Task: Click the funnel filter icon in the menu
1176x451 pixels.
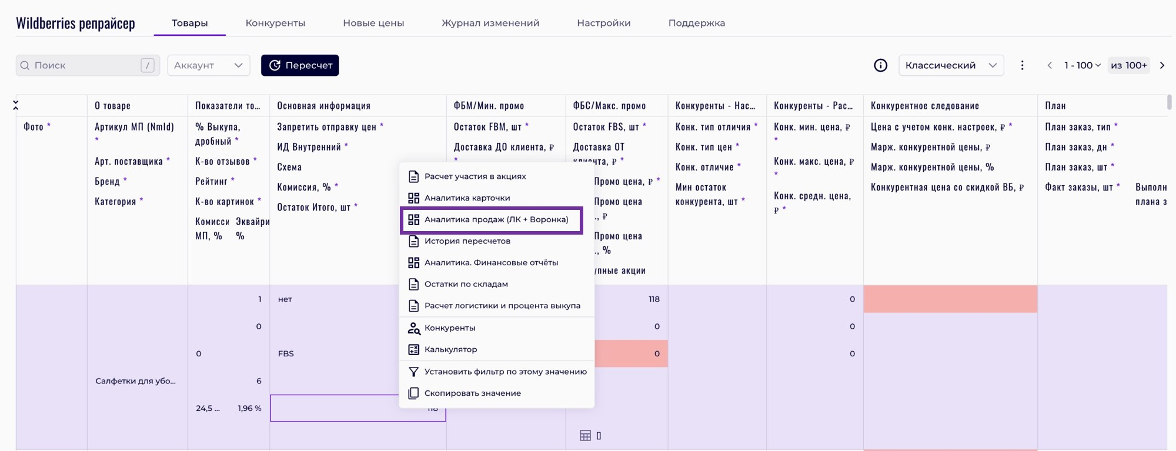Action: pos(414,372)
